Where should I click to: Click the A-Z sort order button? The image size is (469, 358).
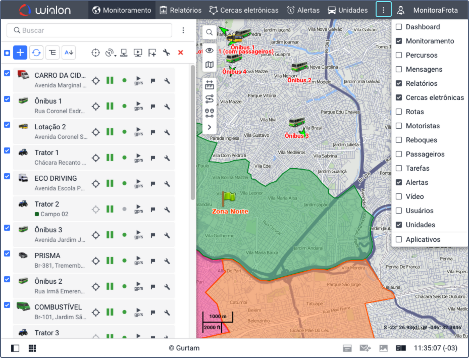coord(69,53)
